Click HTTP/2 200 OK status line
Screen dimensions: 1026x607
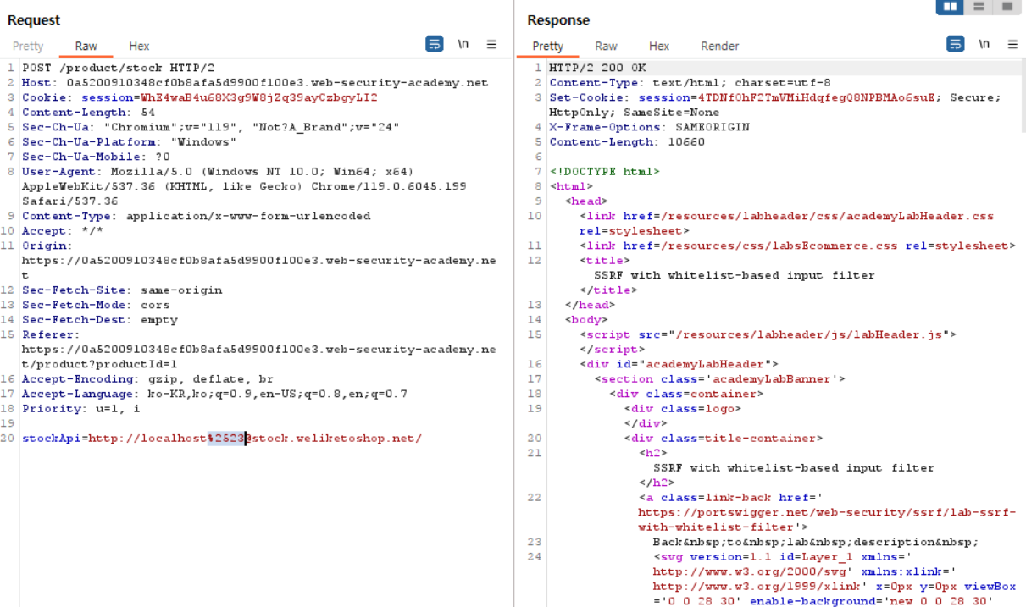(597, 68)
